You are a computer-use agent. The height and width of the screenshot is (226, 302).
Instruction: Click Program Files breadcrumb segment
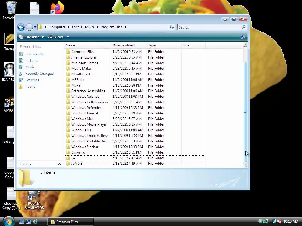point(111,27)
